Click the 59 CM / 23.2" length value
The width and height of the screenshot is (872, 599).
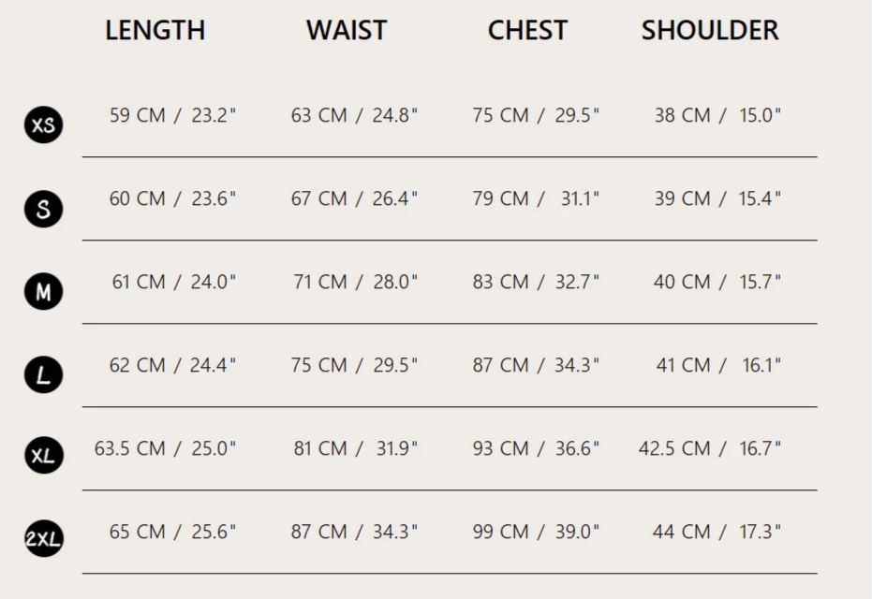click(x=172, y=115)
